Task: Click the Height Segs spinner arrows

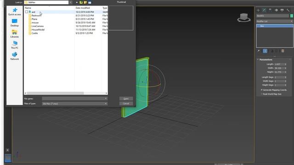Action: point(286,85)
